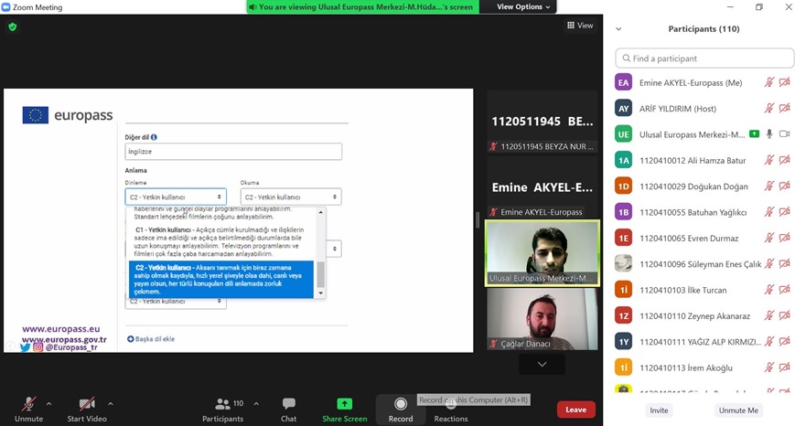Open video options arrow beside Start Video
Screen dimensions: 795x426
point(111,404)
